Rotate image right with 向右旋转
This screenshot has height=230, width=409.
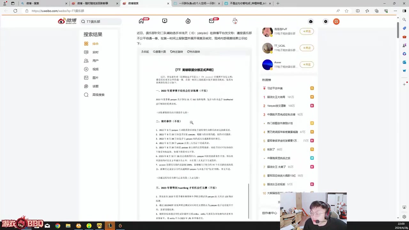pos(194,52)
